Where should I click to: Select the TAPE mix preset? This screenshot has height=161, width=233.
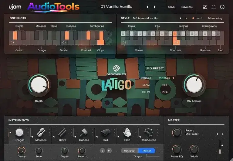[x=164, y=92]
